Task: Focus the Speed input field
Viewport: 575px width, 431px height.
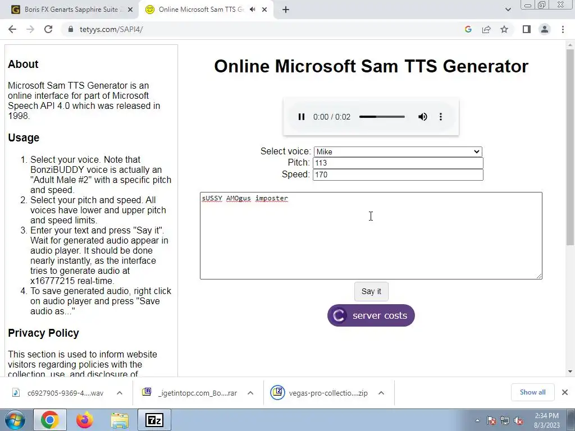Action: click(x=398, y=175)
